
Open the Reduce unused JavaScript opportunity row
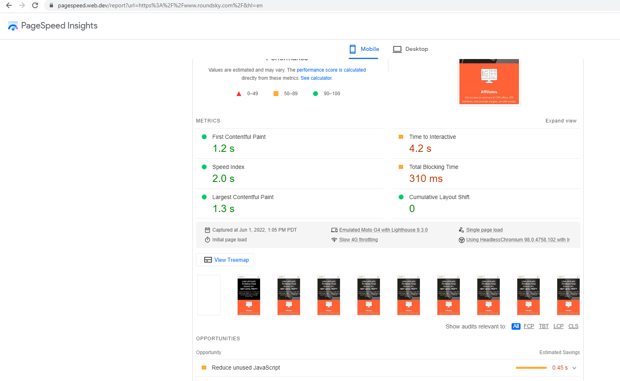click(388, 368)
